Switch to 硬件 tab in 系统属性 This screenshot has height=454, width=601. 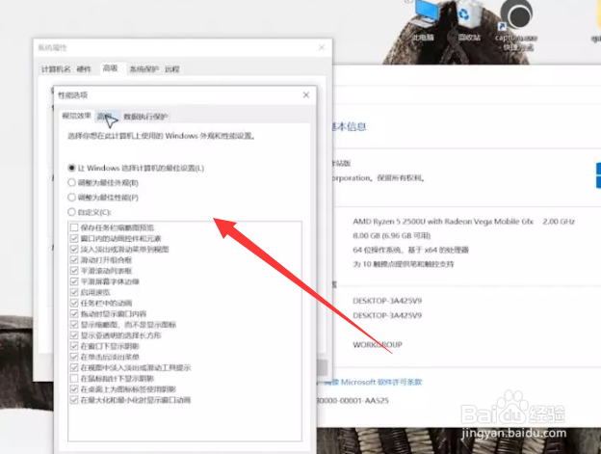pyautogui.click(x=84, y=69)
